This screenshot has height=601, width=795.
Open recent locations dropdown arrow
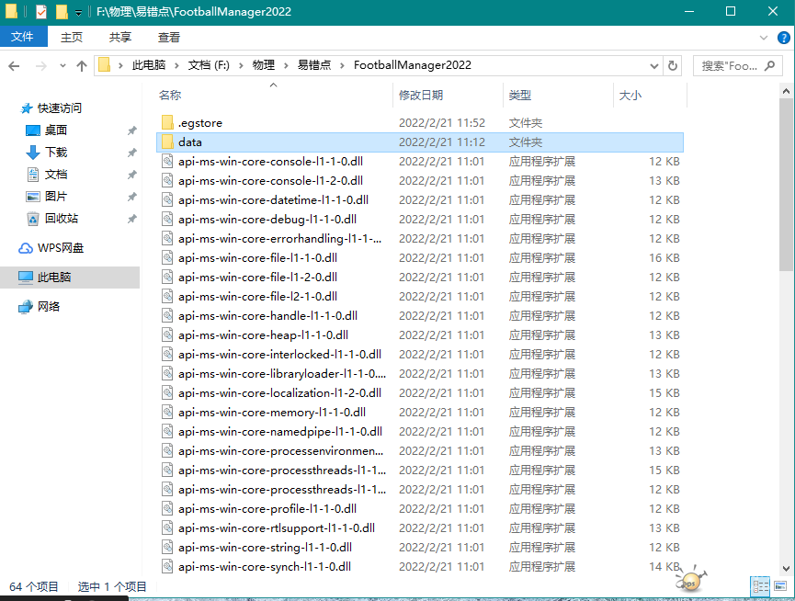[x=62, y=66]
